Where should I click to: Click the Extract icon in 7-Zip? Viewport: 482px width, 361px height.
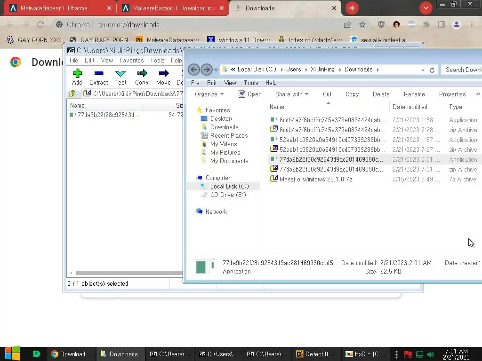[99, 73]
